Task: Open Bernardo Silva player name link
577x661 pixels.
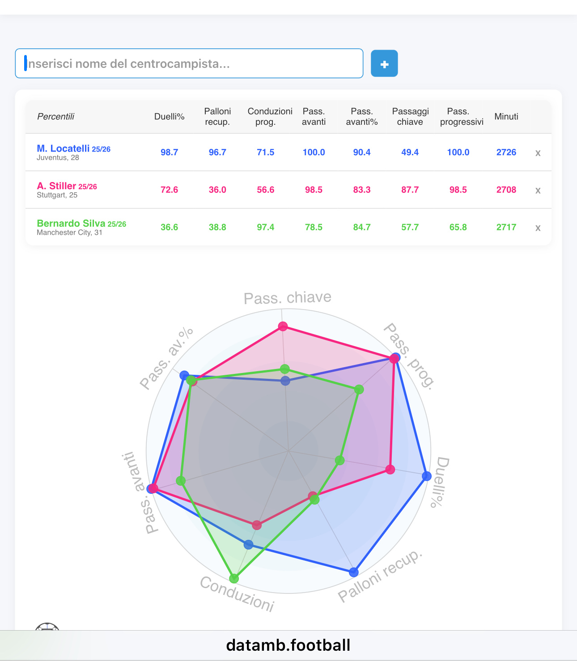Action: 71,224
